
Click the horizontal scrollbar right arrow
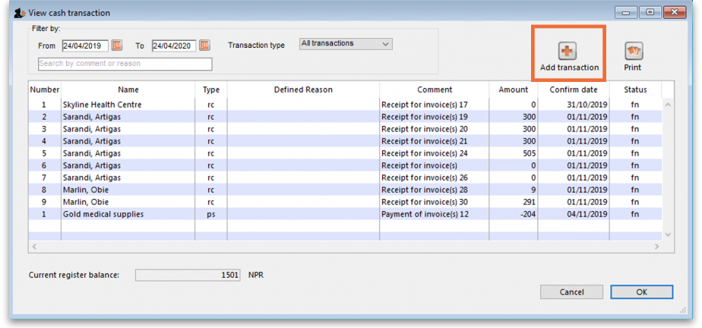point(656,247)
